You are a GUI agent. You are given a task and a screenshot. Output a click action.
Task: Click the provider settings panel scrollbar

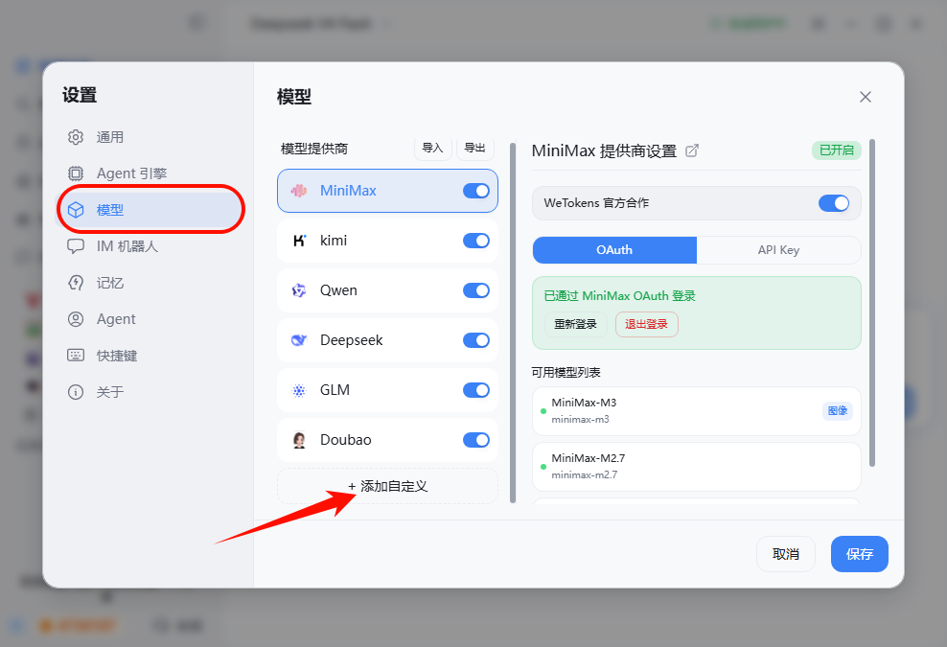tap(871, 303)
